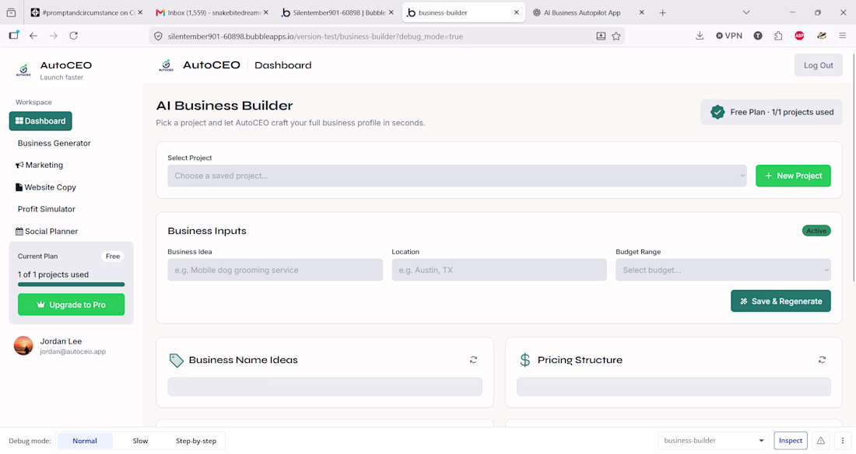Click the VPN toolbar icon
This screenshot has height=454, width=856.
click(x=729, y=36)
